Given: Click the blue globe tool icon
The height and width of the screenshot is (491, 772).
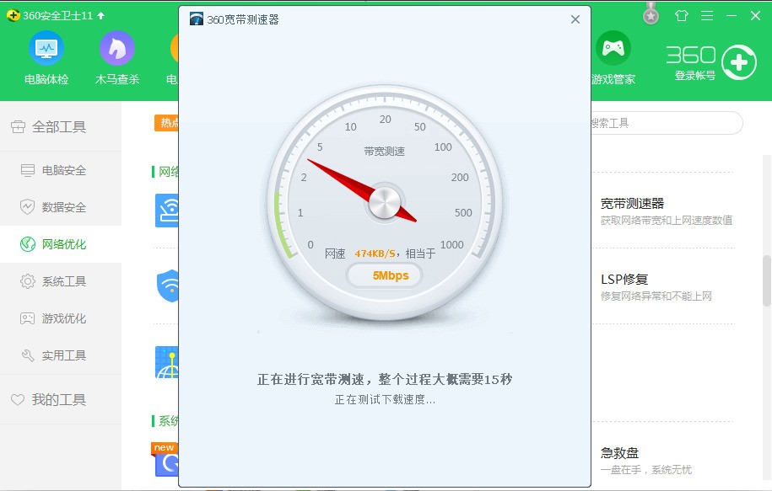Looking at the screenshot, I should tap(167, 363).
